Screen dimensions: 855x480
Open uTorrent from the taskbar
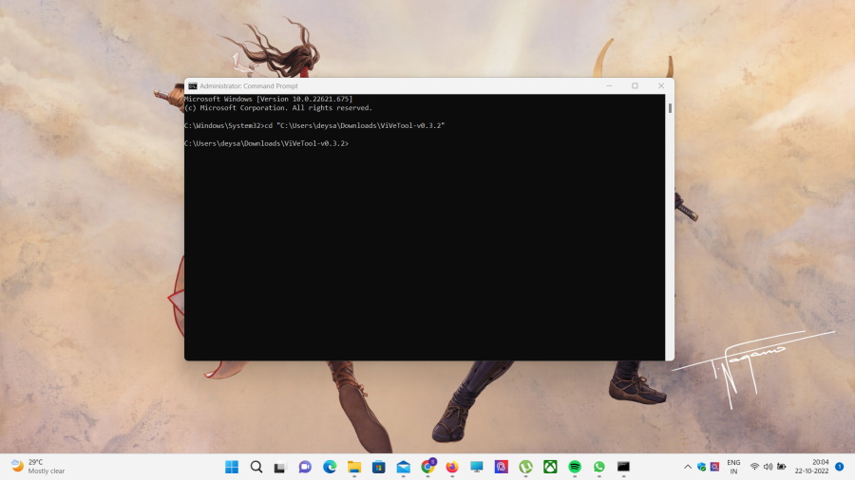pos(525,467)
